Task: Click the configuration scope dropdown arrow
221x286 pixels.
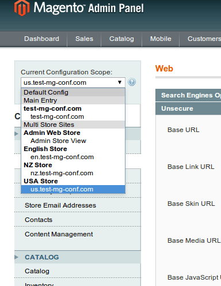Action: tap(120, 82)
